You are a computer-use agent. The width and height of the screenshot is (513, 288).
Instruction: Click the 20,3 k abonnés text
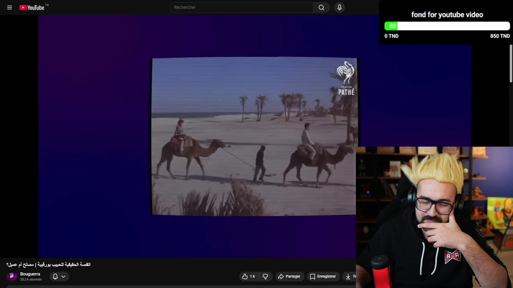[31, 280]
